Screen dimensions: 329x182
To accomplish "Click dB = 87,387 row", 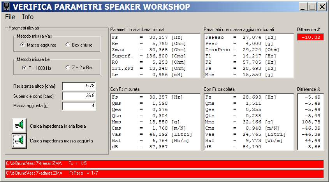I will (140, 147).
